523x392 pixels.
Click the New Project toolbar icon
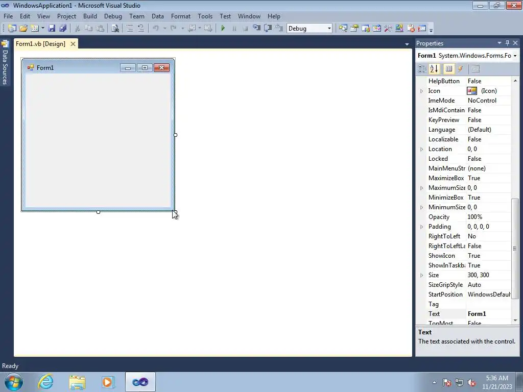[x=12, y=29]
